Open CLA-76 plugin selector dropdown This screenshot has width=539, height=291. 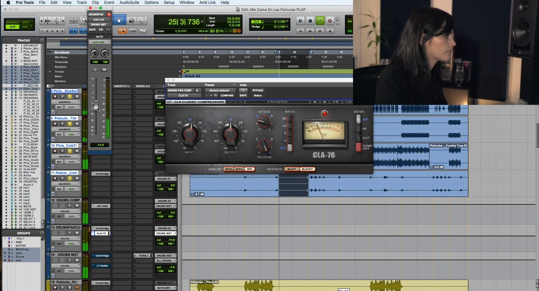click(x=184, y=96)
